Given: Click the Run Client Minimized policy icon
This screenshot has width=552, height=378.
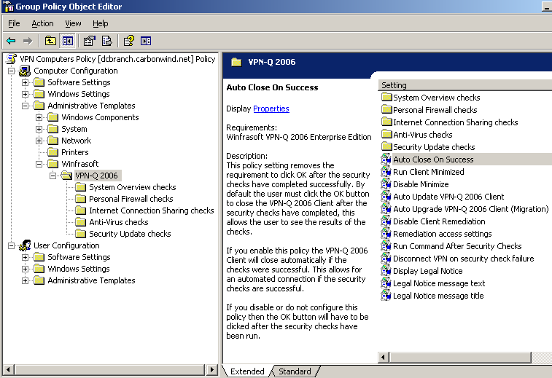Looking at the screenshot, I should [386, 172].
